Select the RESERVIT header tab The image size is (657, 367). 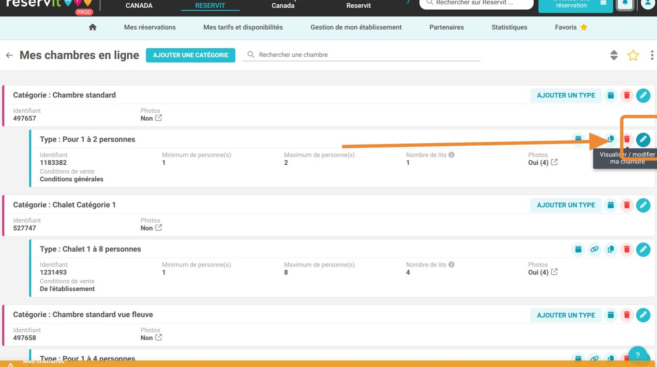pos(210,5)
